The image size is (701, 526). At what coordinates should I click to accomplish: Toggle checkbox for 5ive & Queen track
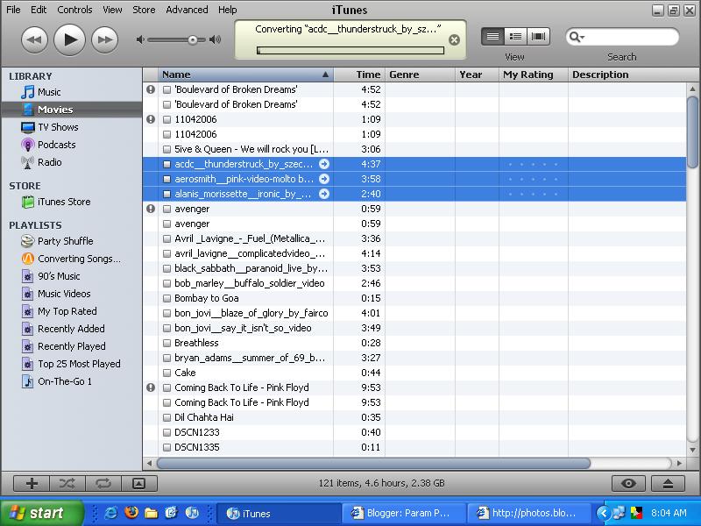coord(166,149)
